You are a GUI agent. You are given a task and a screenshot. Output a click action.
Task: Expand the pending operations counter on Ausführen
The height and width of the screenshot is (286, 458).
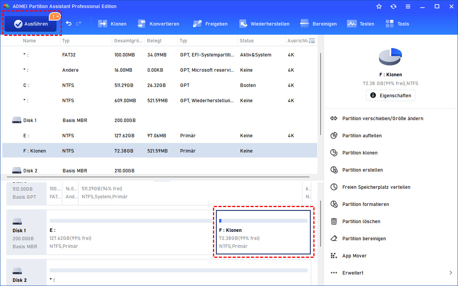55,16
